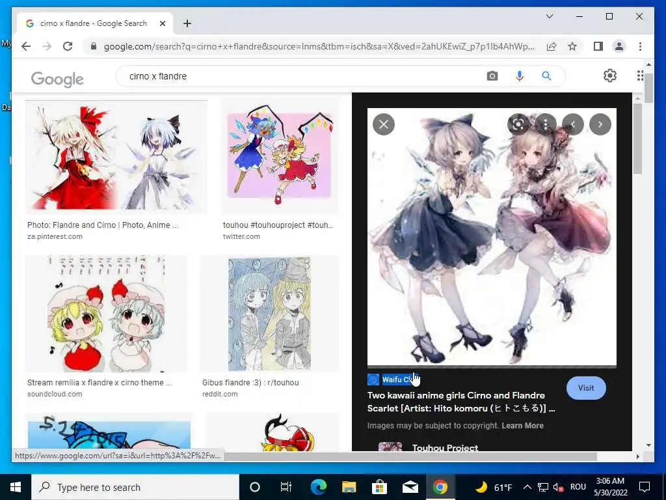Show previous image in preview

572,124
